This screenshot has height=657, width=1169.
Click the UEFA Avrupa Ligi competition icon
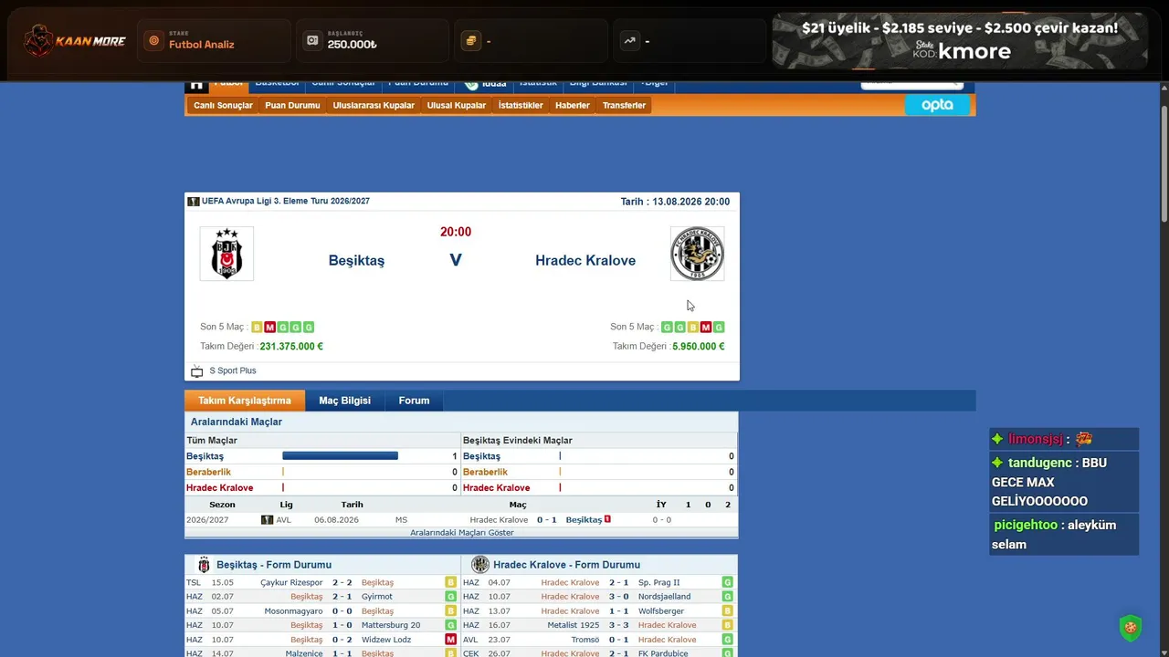194,202
